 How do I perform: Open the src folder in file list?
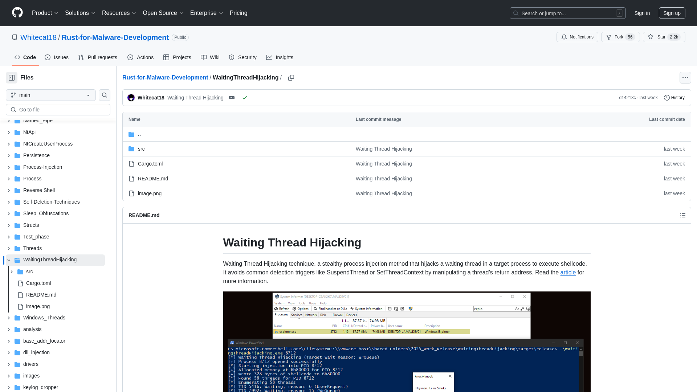(x=141, y=149)
